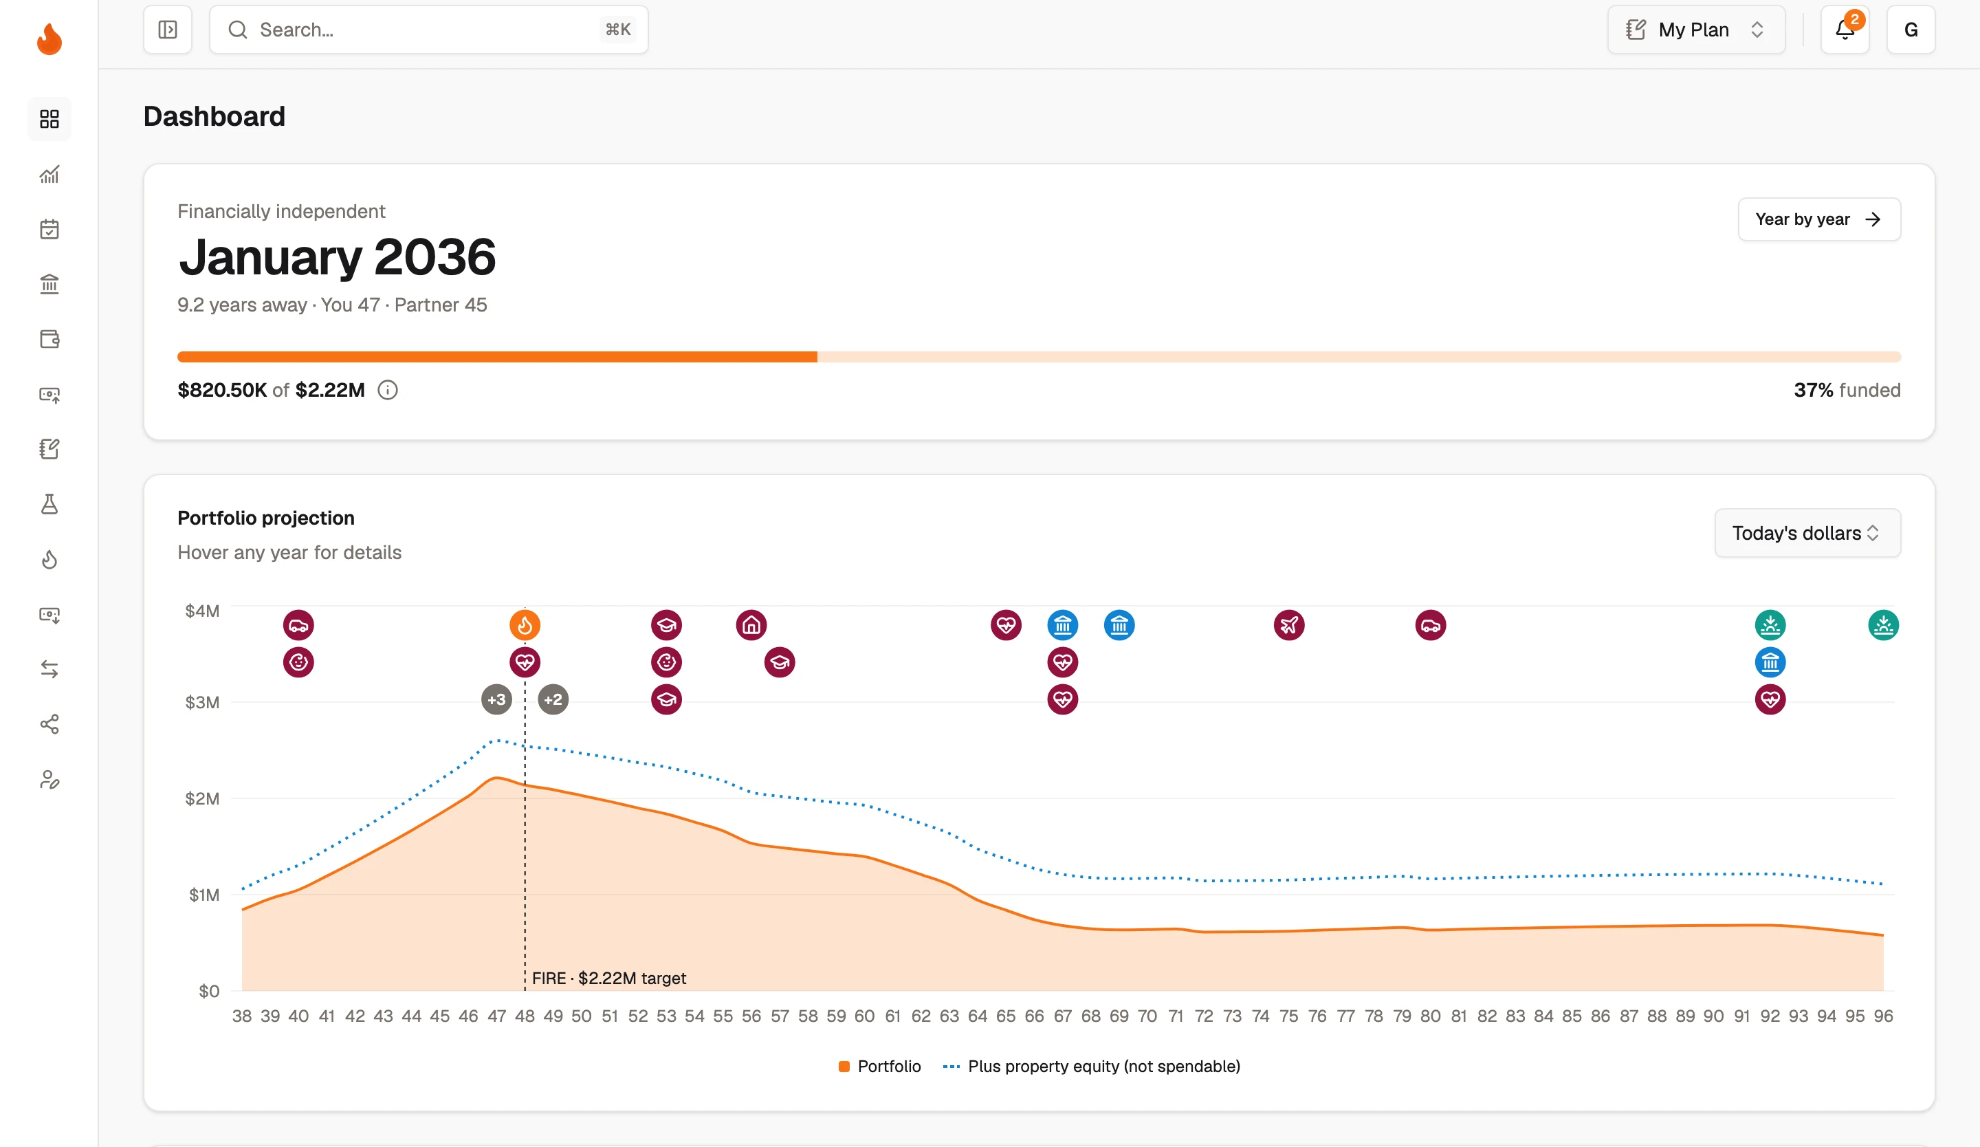
Task: Click the graduation cap marker at age 57
Action: pos(780,662)
